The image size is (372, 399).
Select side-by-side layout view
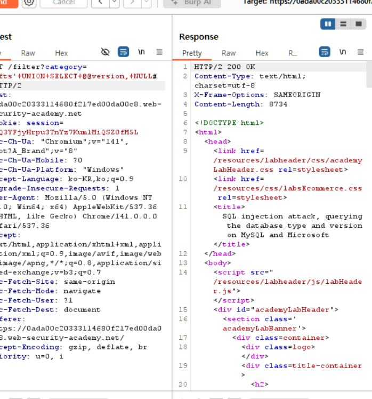[x=328, y=24]
